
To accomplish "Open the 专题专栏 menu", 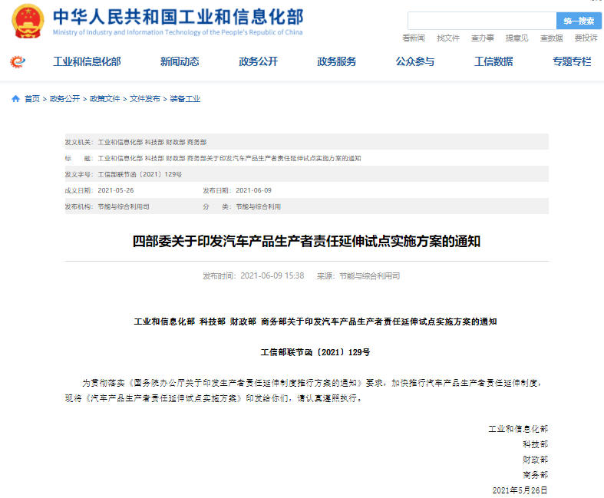I will click(x=572, y=62).
